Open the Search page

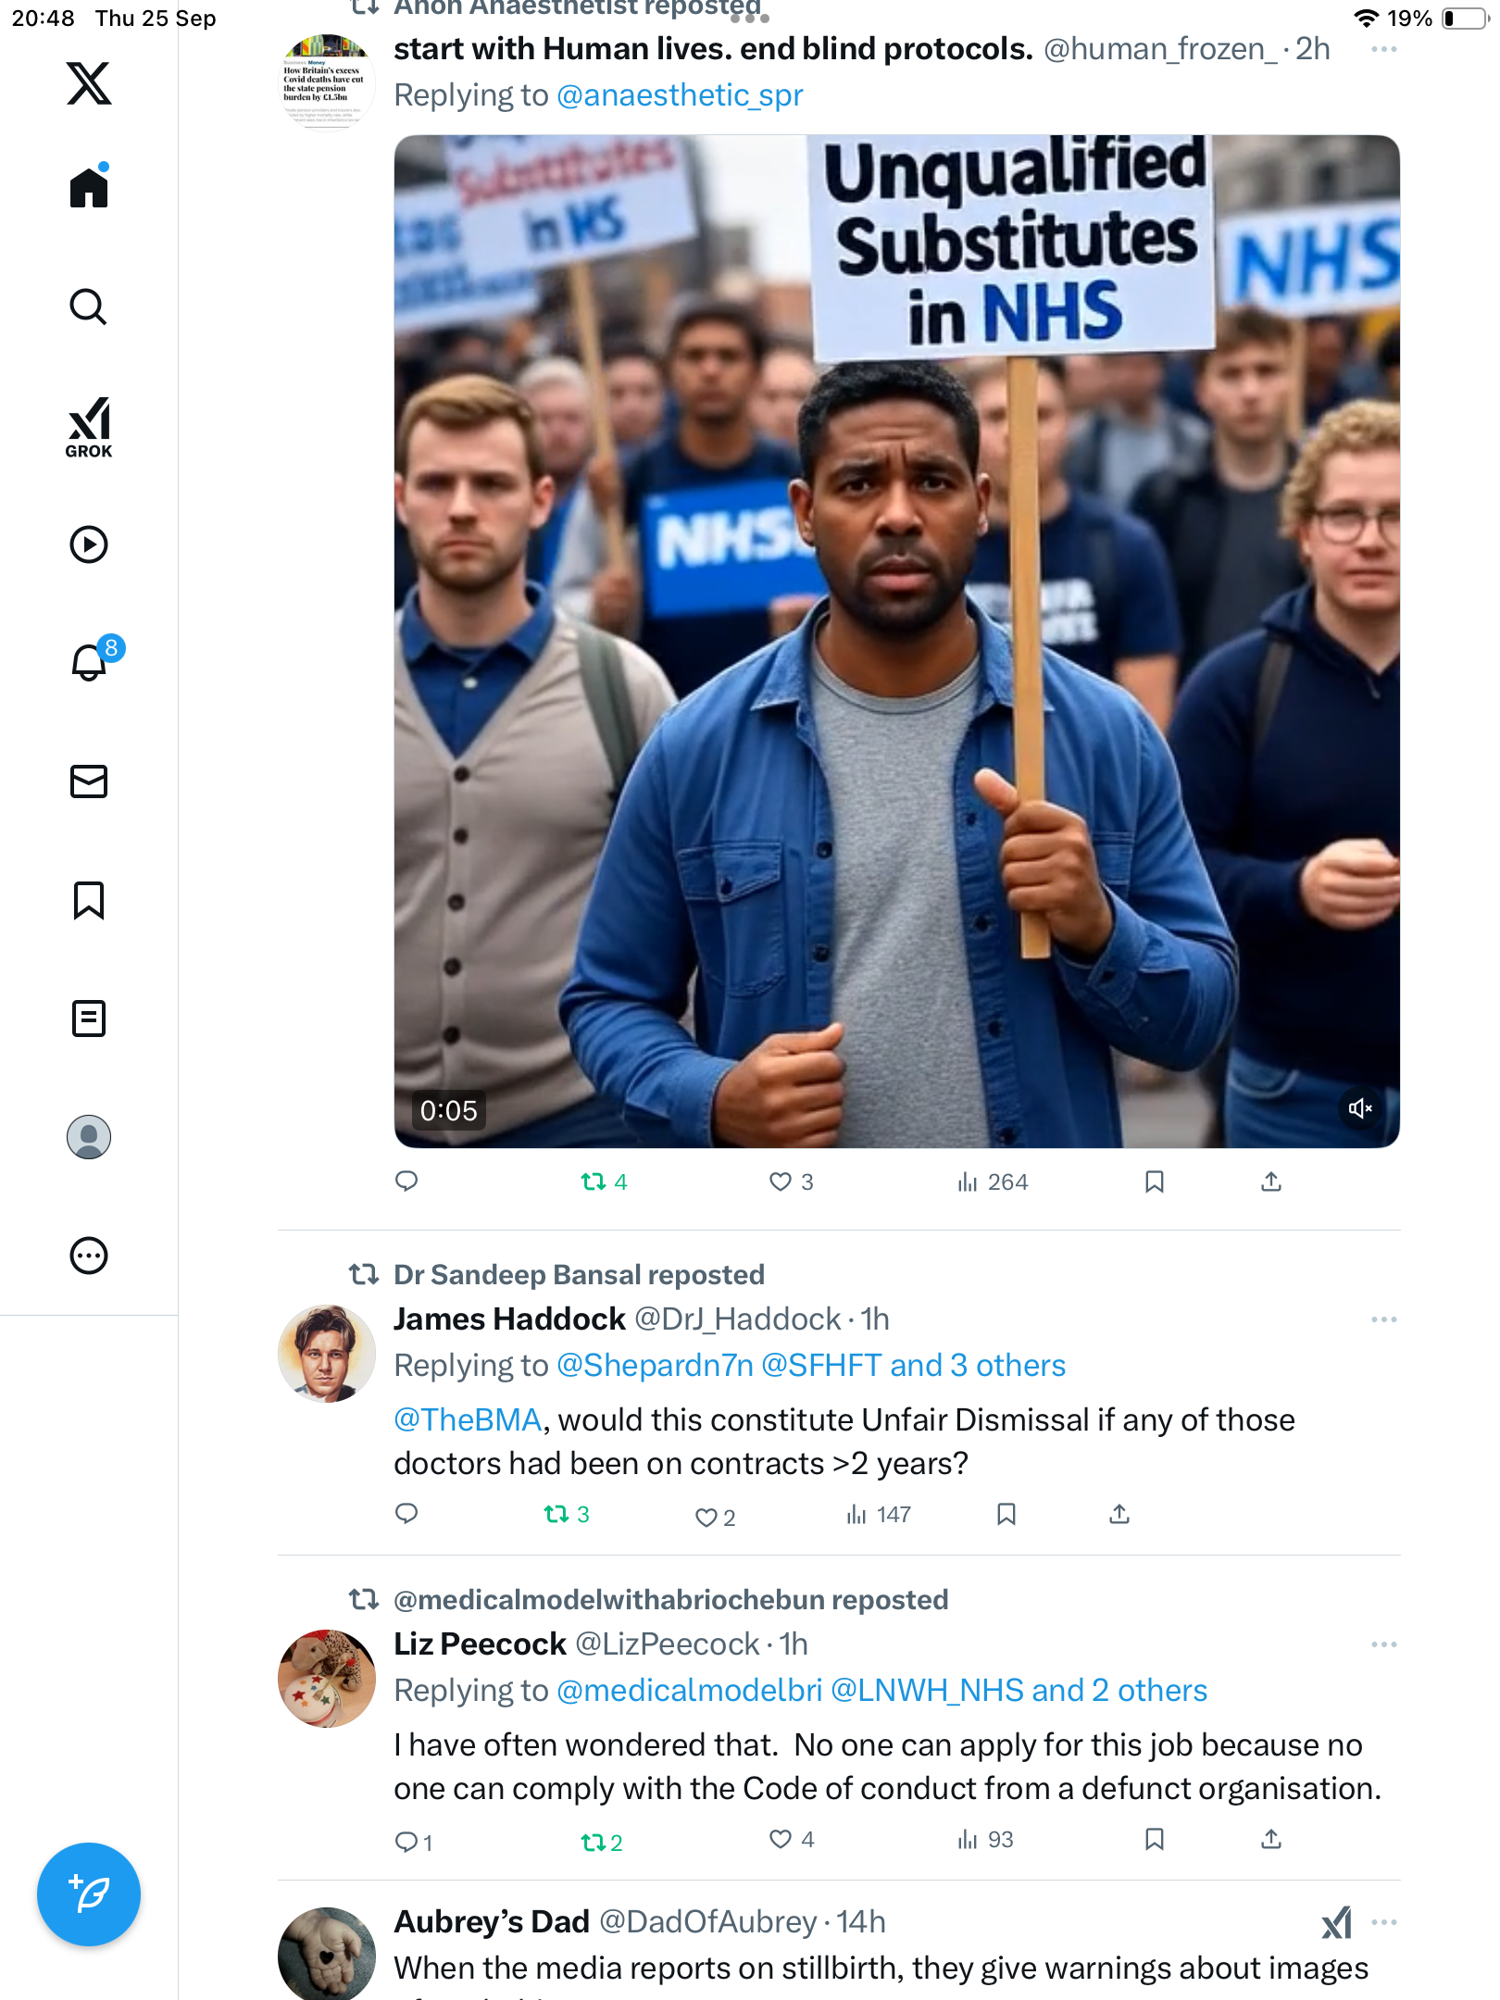(89, 307)
